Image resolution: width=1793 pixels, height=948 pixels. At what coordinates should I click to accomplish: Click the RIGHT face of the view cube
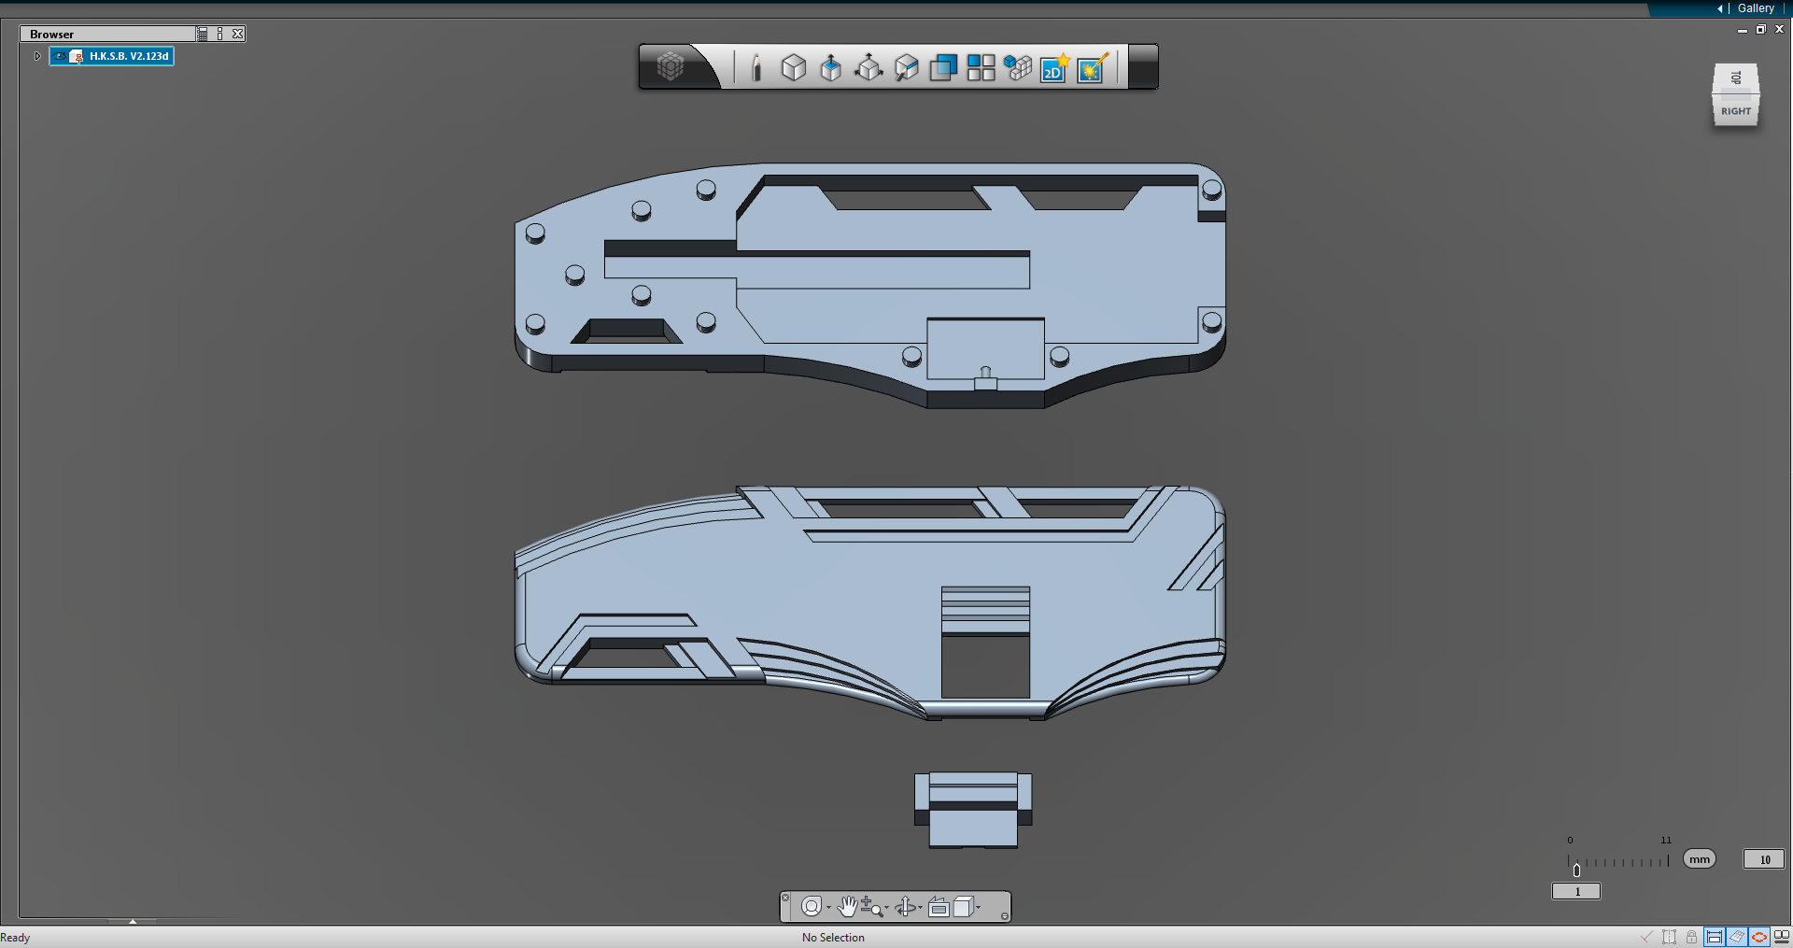tap(1736, 111)
